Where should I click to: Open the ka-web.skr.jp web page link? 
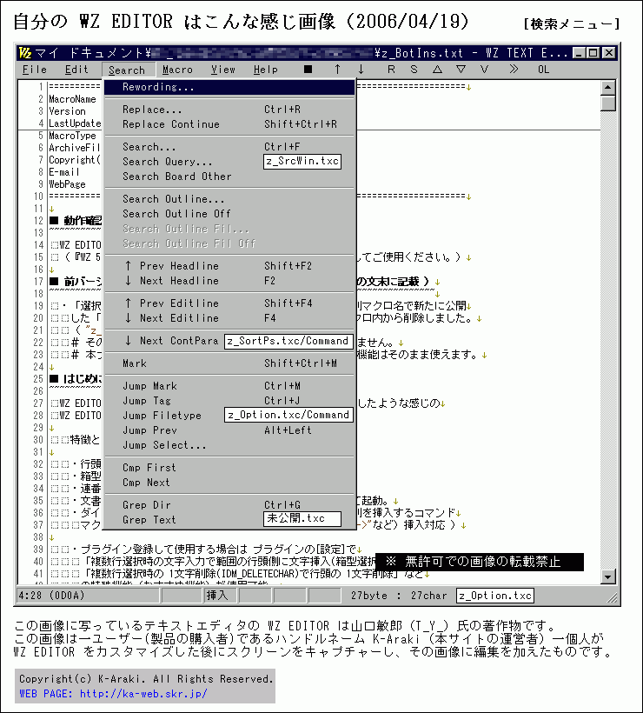(x=143, y=694)
